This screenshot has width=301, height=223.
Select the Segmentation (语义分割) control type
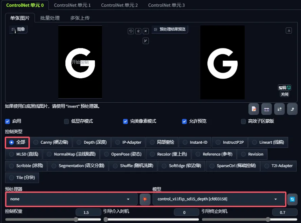click(x=78, y=166)
